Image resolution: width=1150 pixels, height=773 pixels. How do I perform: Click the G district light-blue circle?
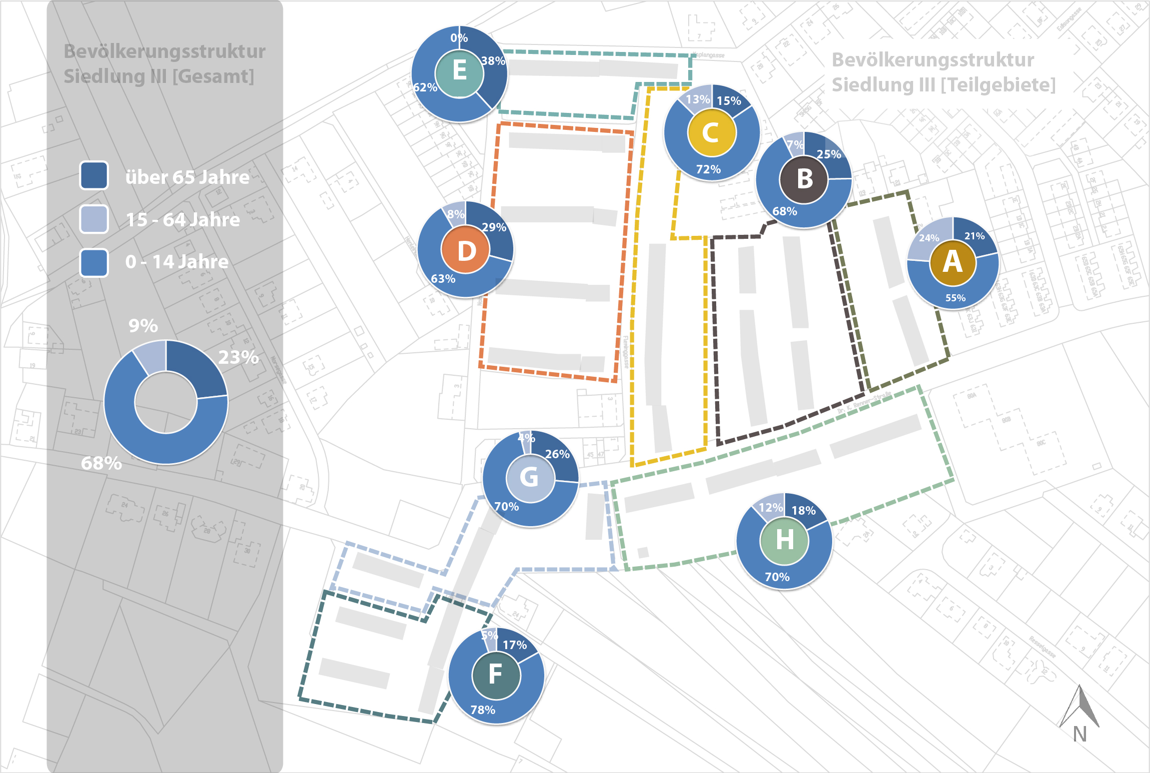[x=530, y=478]
